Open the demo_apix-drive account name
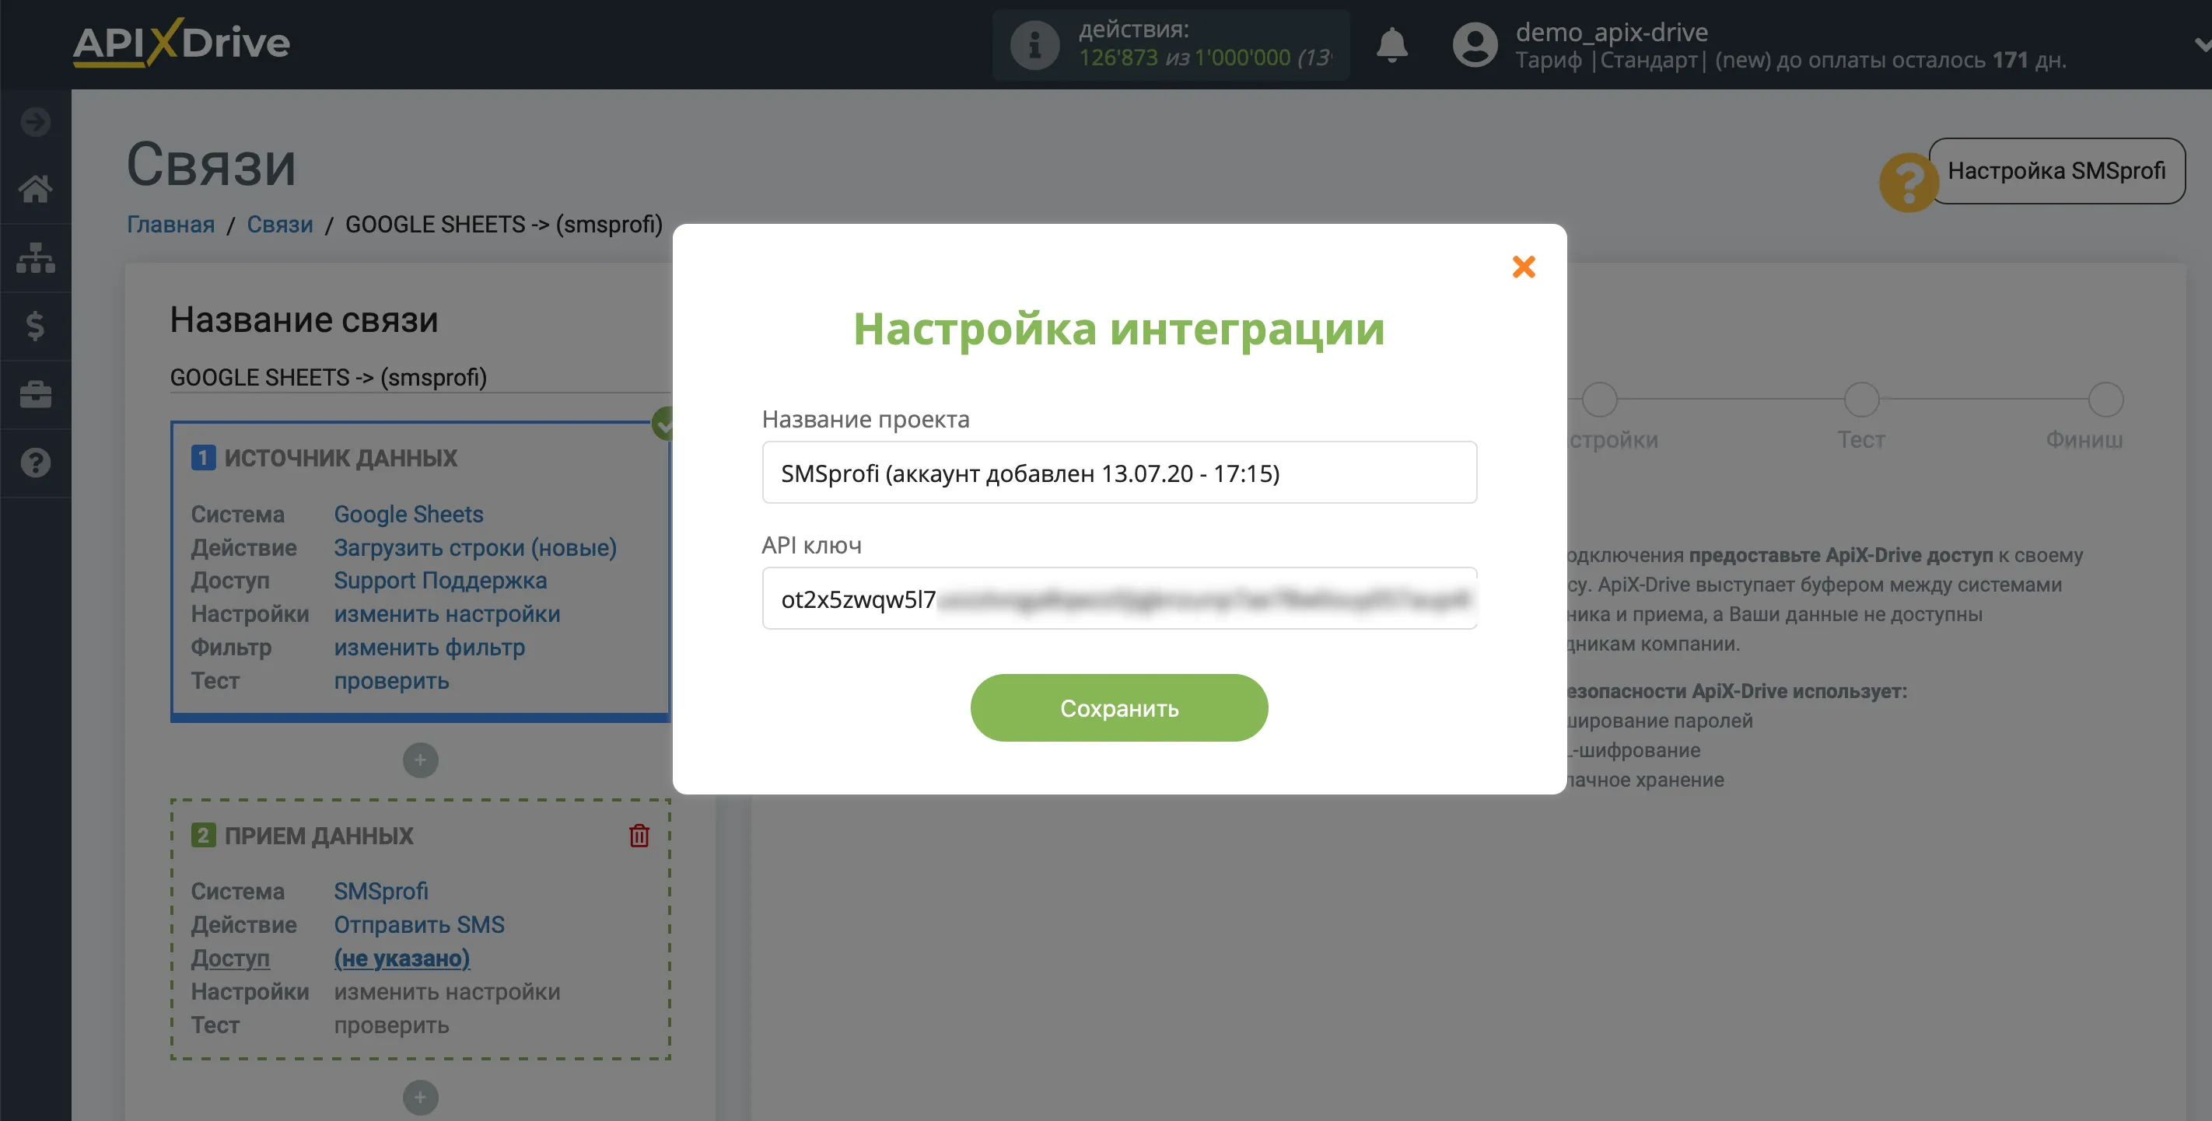 tap(1611, 32)
